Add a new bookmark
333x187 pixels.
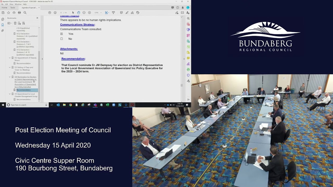pyautogui.click(x=19, y=23)
